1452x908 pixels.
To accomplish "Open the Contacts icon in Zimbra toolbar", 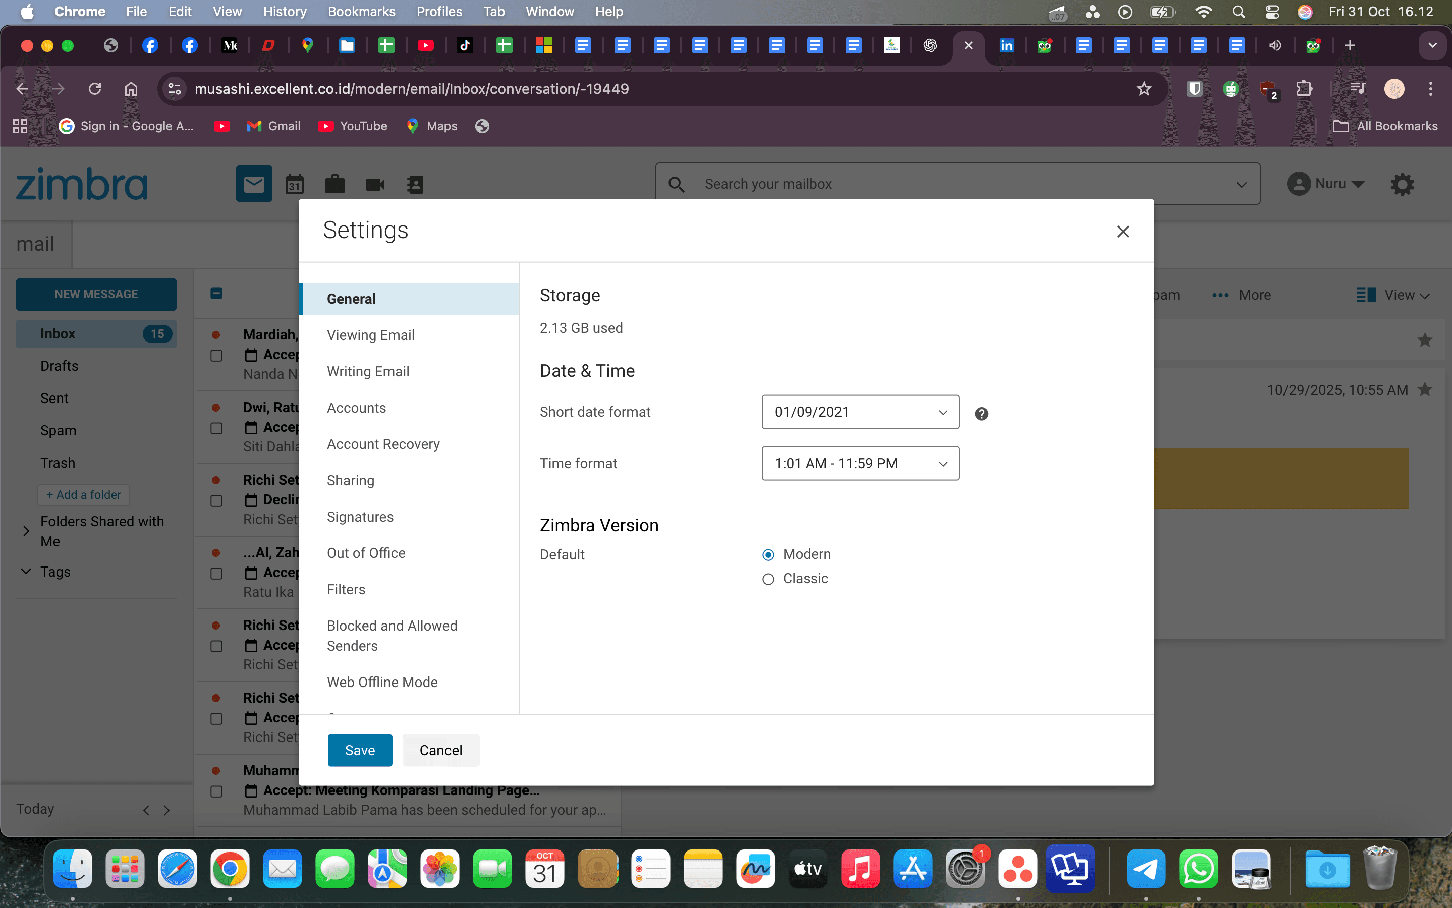I will [414, 184].
